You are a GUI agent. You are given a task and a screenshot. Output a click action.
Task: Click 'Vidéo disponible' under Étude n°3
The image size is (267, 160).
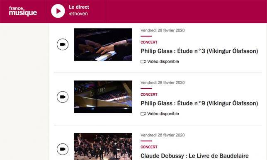pyautogui.click(x=163, y=61)
